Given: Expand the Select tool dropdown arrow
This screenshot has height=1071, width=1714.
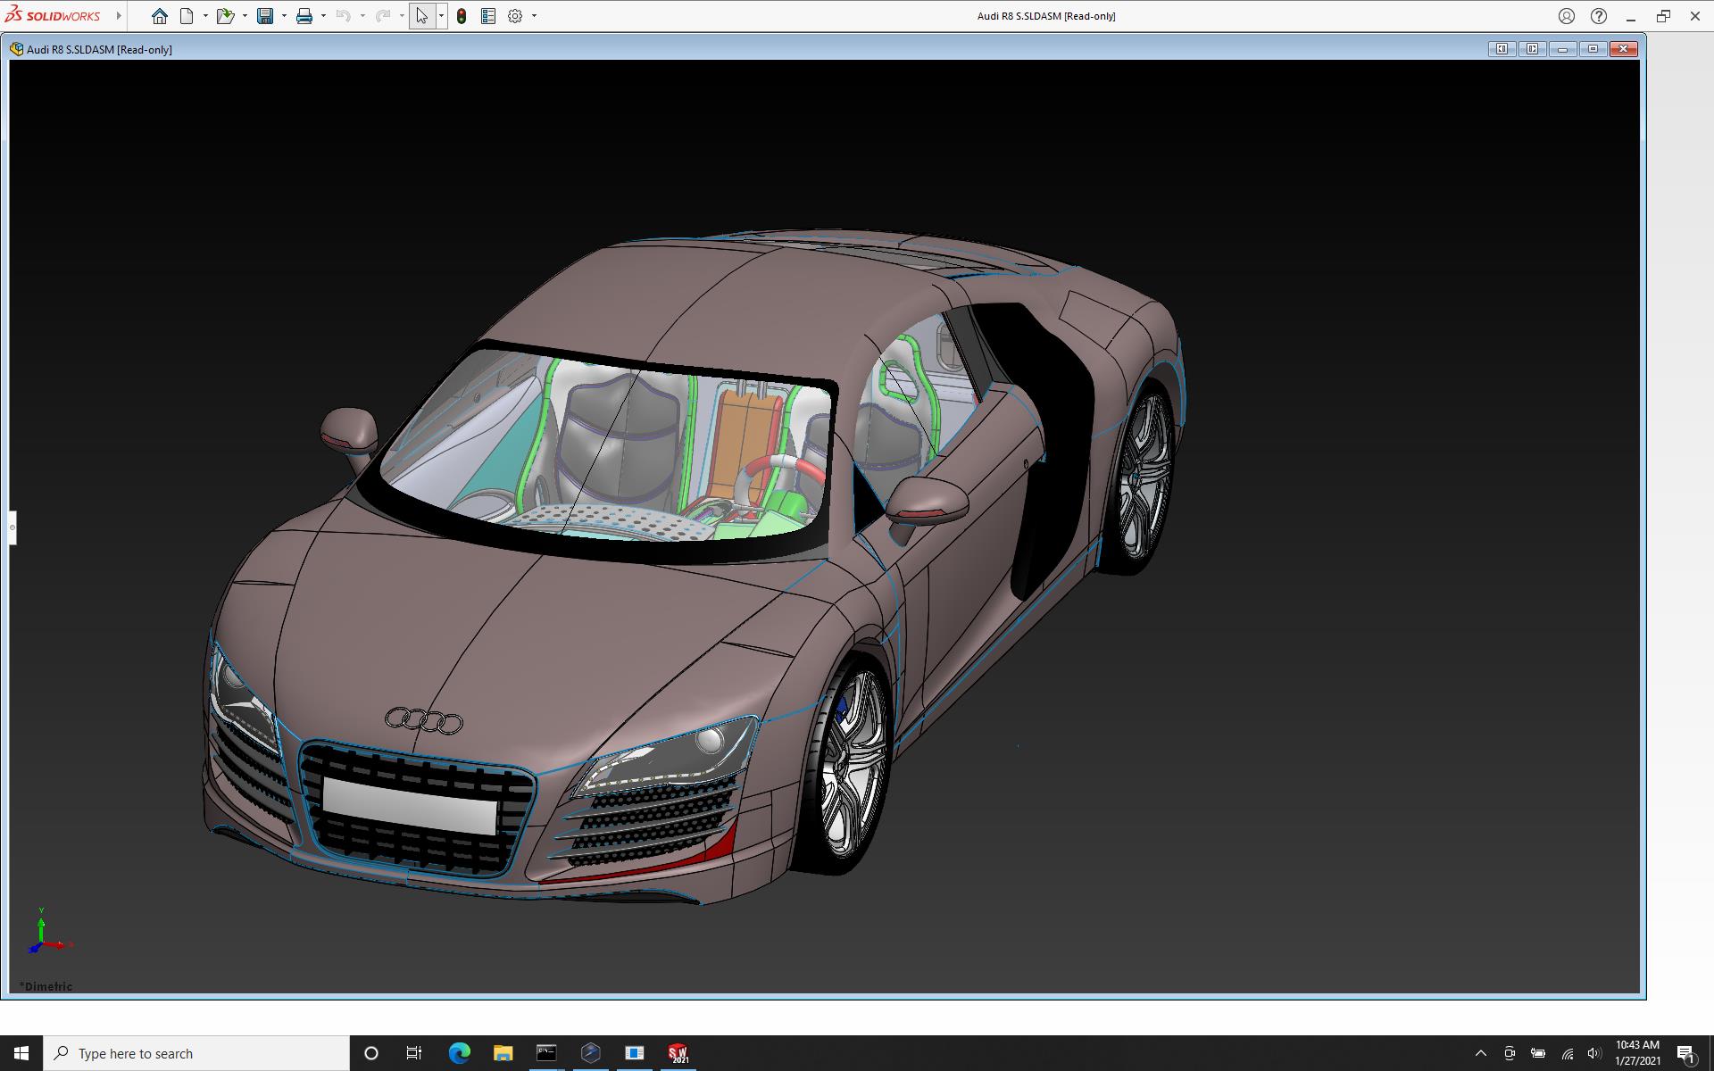Looking at the screenshot, I should coord(441,16).
